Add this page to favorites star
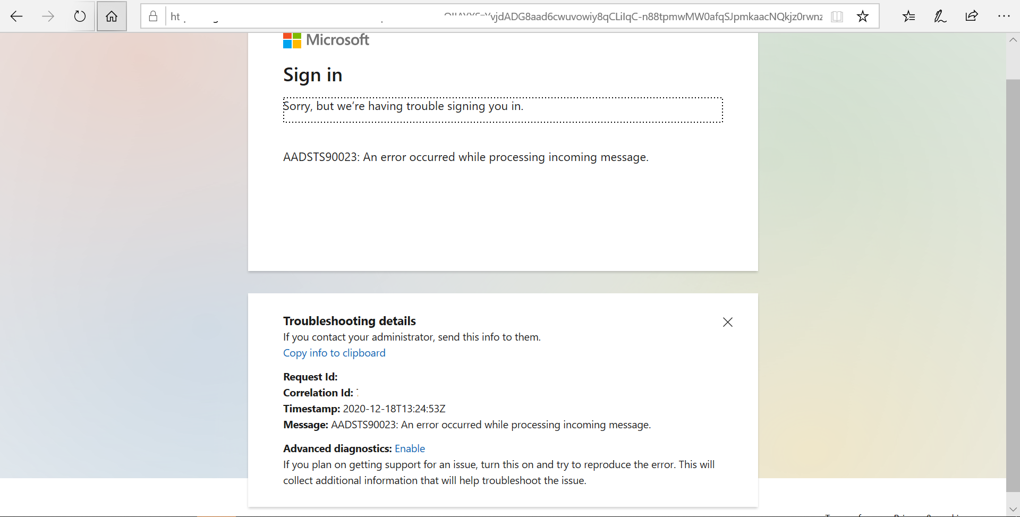1020x517 pixels. pyautogui.click(x=863, y=16)
